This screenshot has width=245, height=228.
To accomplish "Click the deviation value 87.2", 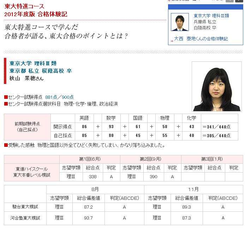I will tap(89, 207).
